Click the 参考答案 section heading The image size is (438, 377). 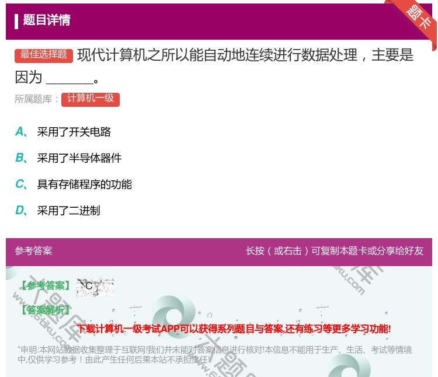33,251
